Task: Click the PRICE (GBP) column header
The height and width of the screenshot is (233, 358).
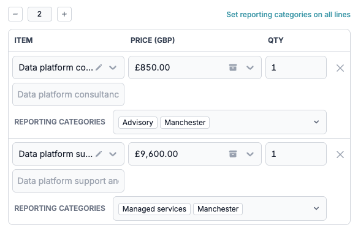Action: pos(153,40)
